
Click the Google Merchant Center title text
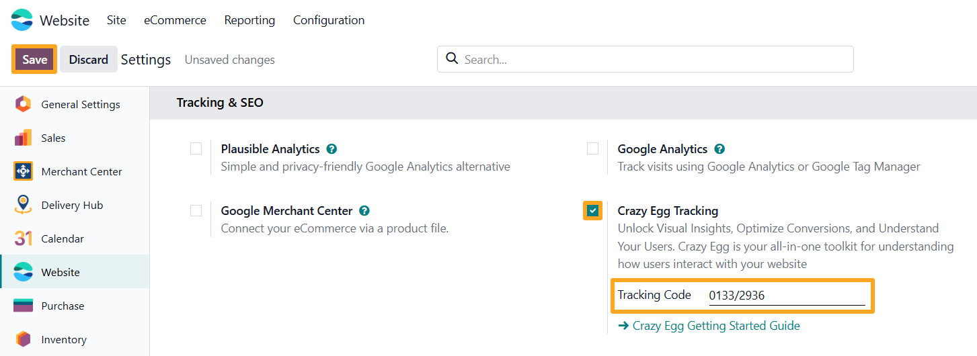click(x=287, y=211)
